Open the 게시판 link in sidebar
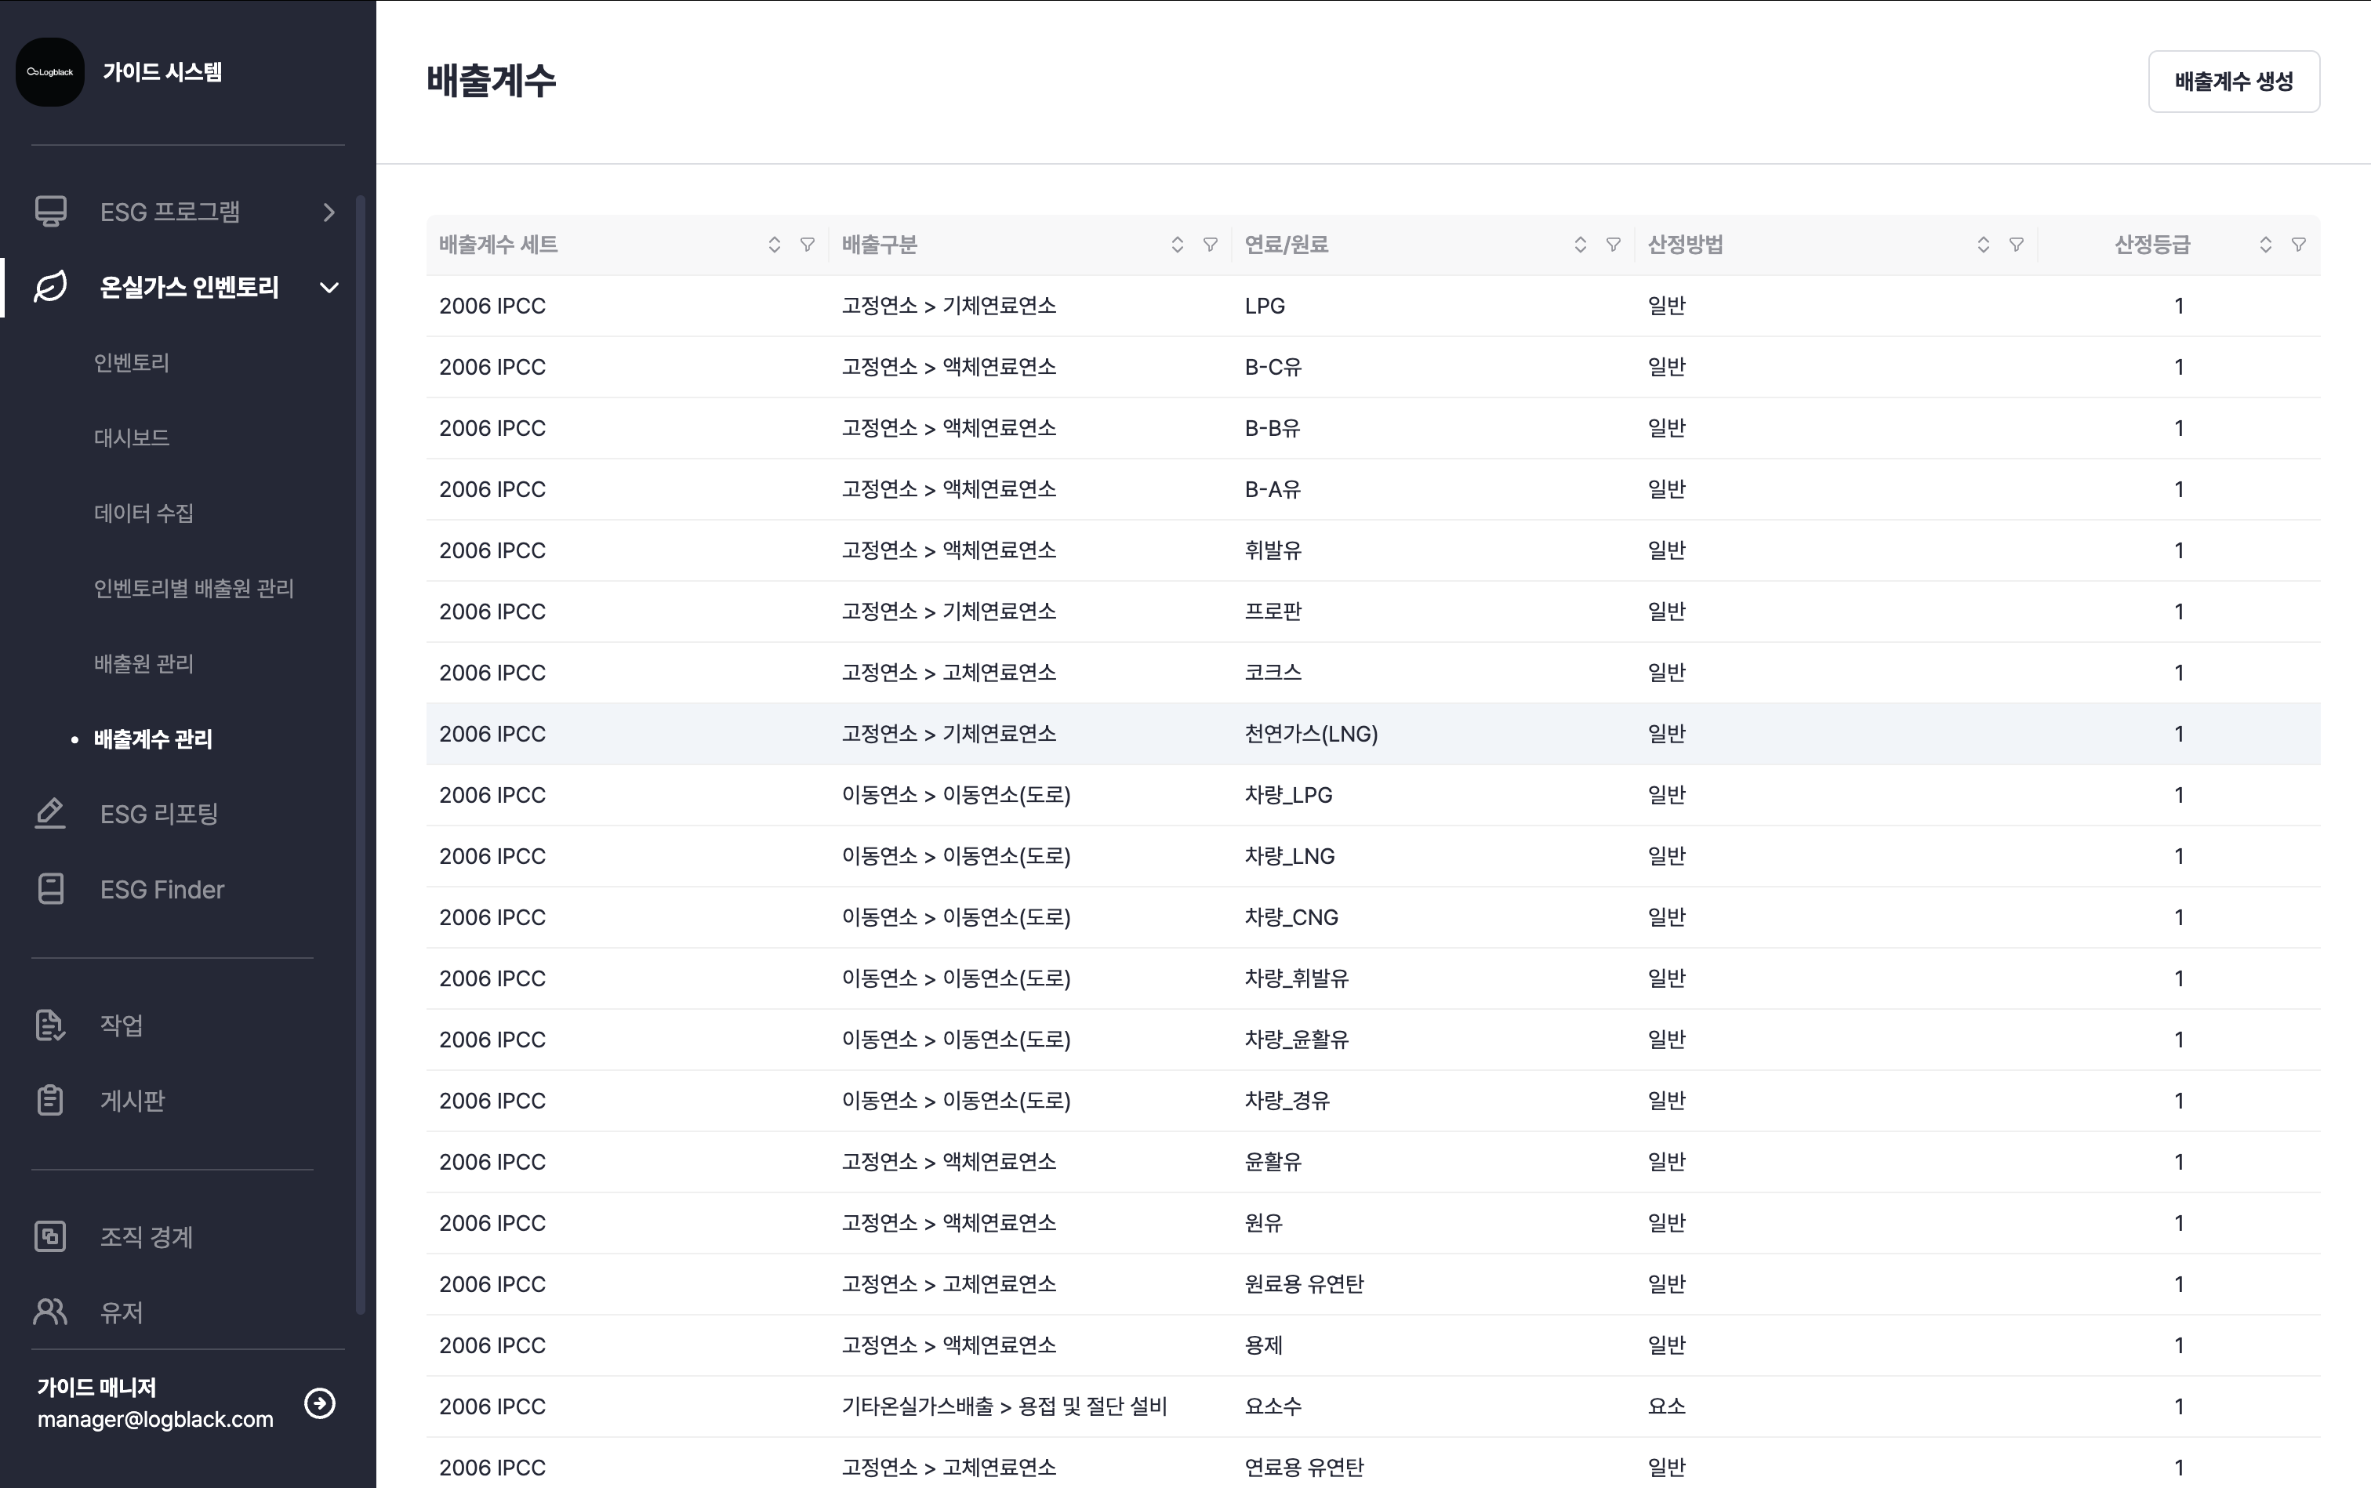The image size is (2371, 1488). coord(132,1100)
